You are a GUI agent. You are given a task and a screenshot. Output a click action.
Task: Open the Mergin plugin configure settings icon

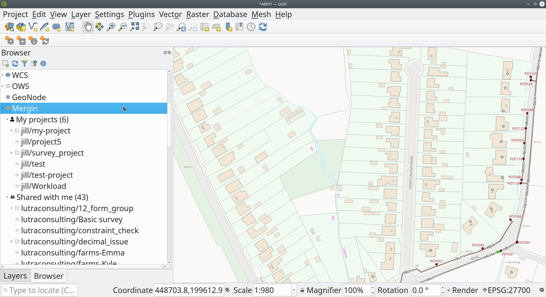(x=10, y=41)
